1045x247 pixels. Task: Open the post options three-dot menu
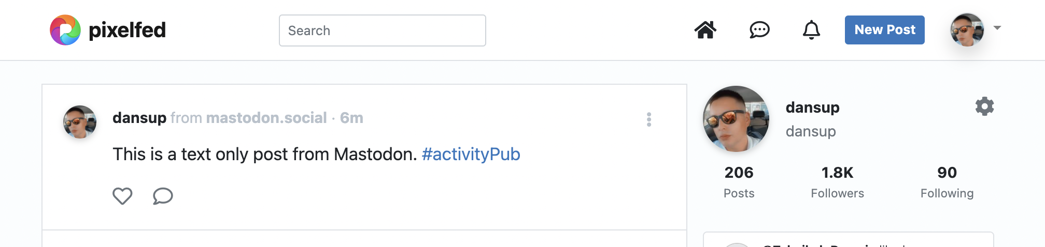pos(649,119)
